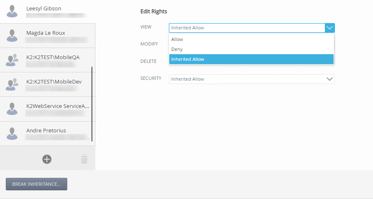Select the K2:K2TEST\MobileDev group name
Screen dimensions: 373x199
[54, 82]
